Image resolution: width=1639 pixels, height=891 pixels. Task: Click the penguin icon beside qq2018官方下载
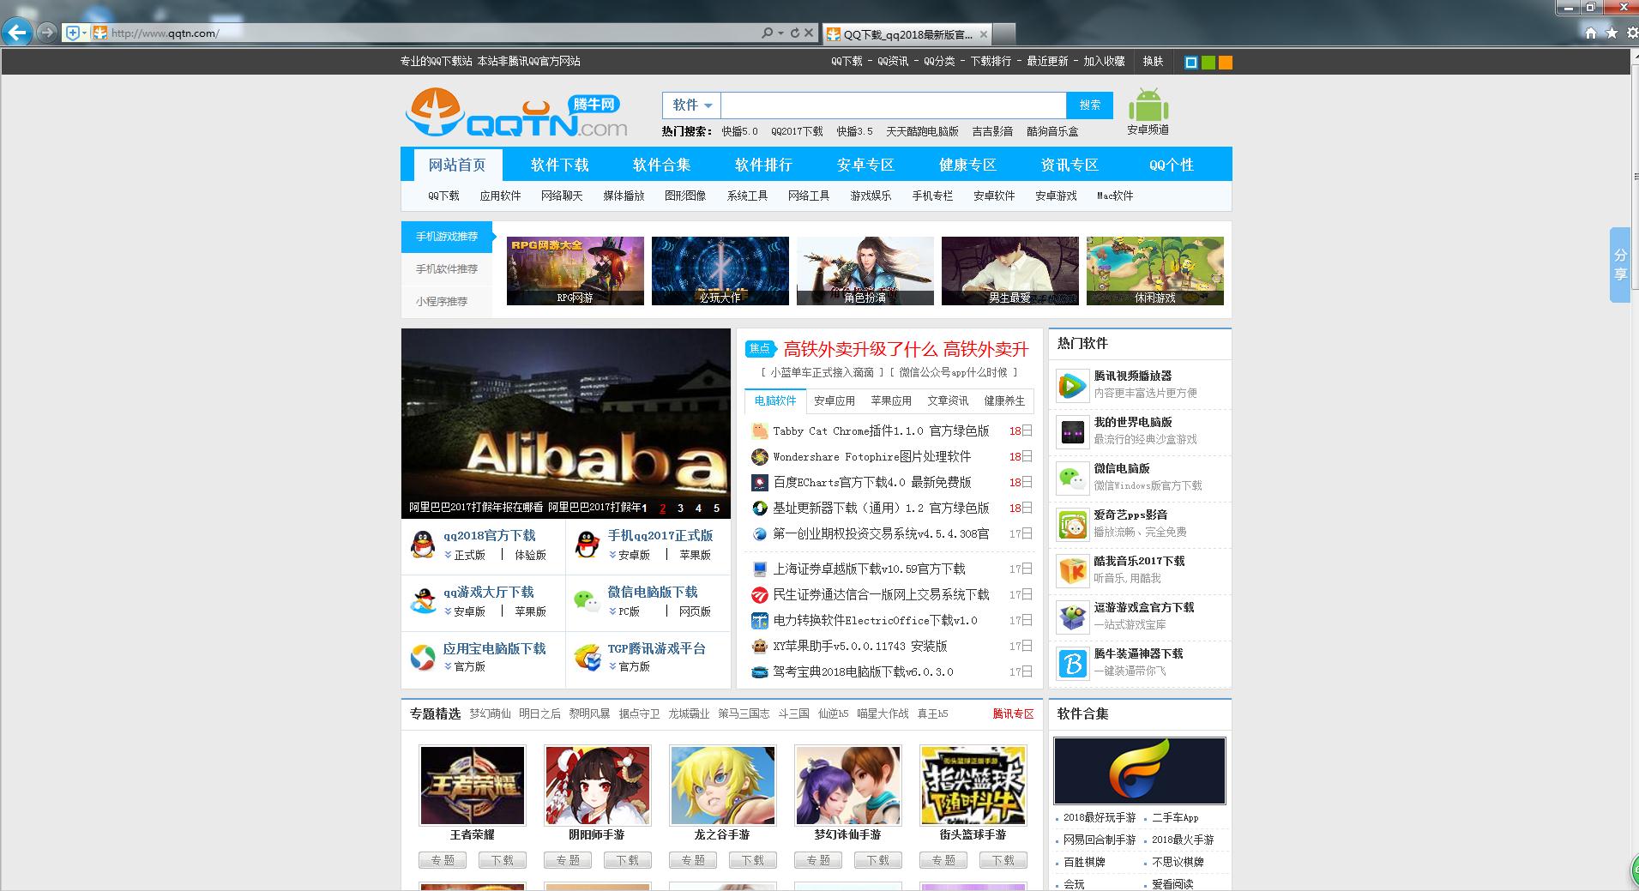[x=422, y=545]
